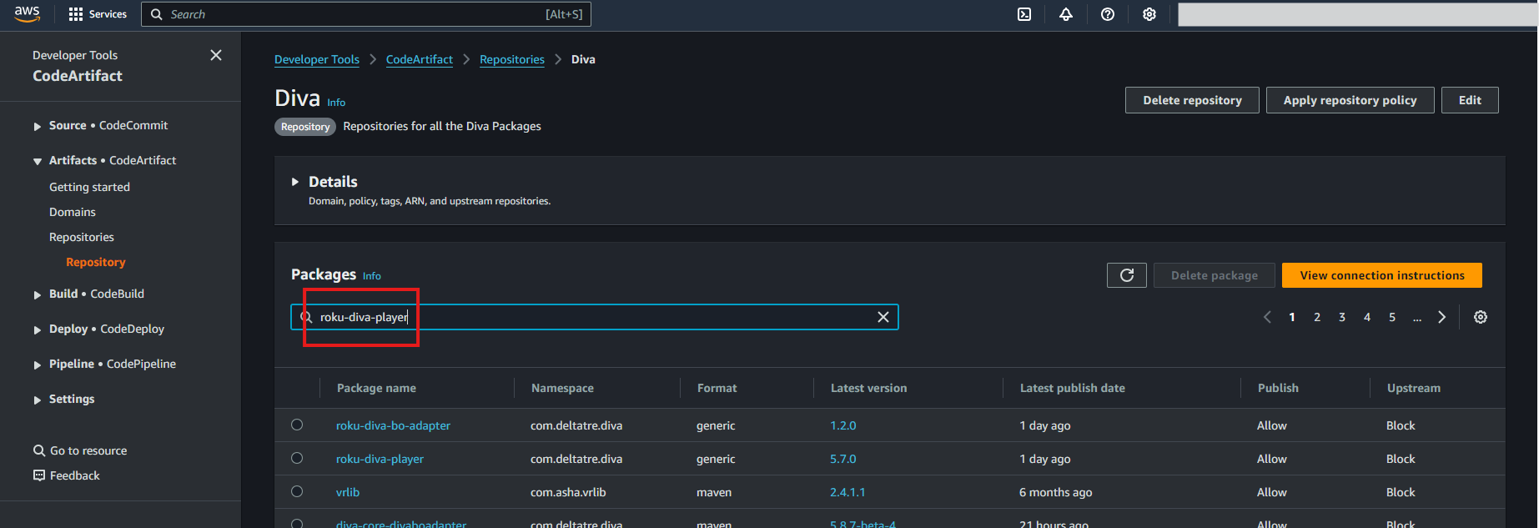Click the '6 months ago' publish date

pyautogui.click(x=1055, y=492)
